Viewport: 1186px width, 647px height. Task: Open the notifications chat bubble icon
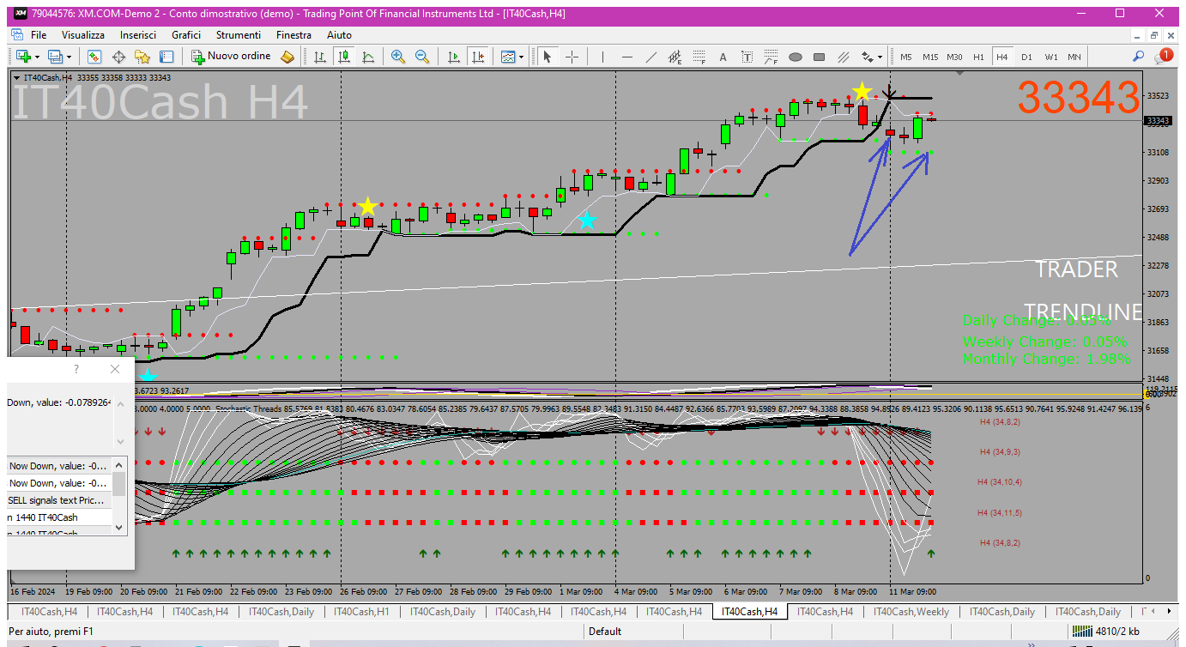pos(1163,57)
